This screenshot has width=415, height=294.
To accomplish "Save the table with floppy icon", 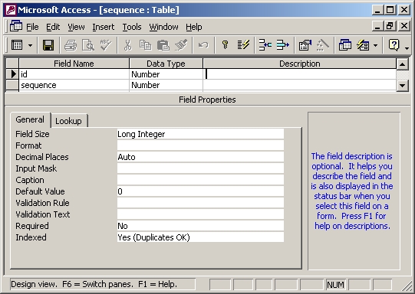I will pos(48,45).
